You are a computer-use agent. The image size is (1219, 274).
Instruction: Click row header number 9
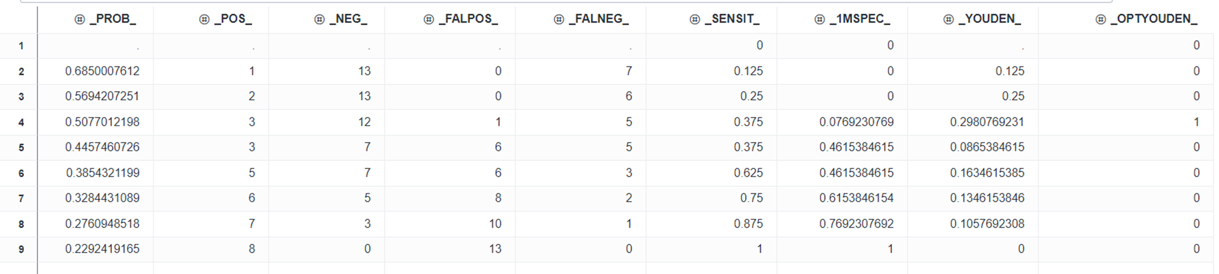coord(21,250)
